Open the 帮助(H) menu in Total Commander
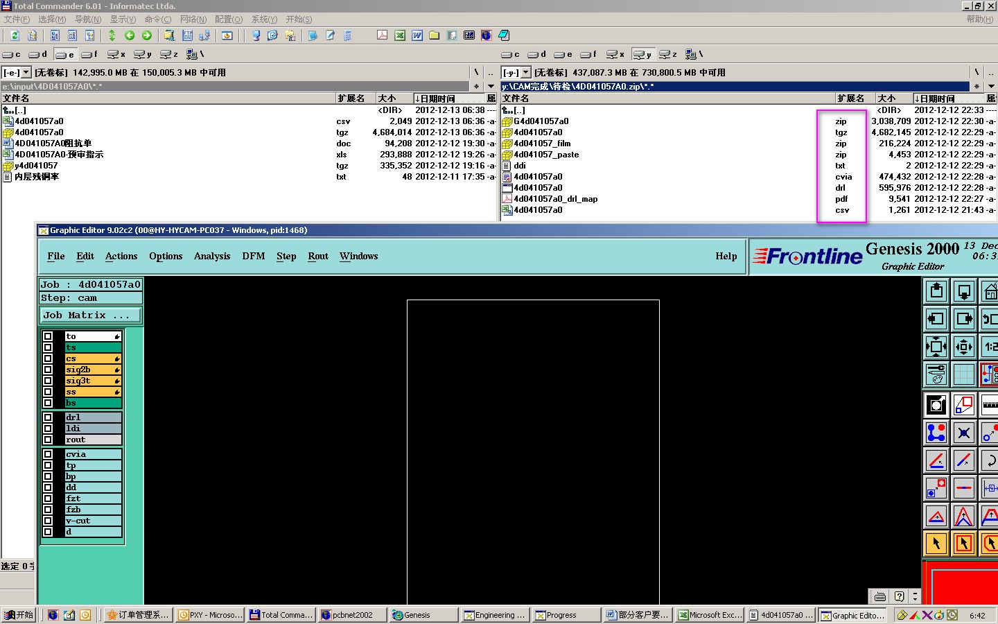Image resolution: width=998 pixels, height=624 pixels. click(x=980, y=19)
